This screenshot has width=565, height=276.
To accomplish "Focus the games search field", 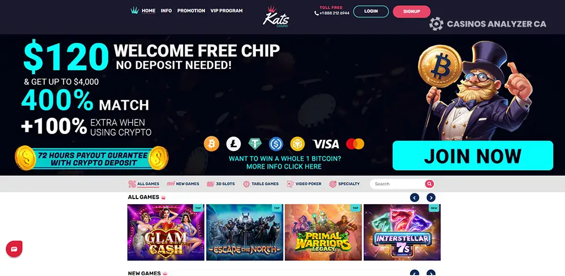I will click(x=397, y=184).
